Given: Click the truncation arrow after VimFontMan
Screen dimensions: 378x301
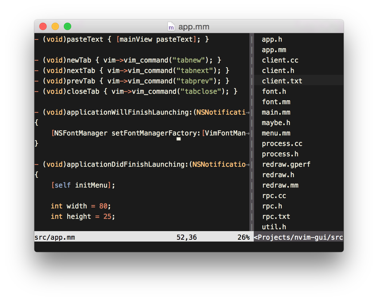Looking at the screenshot, I should 248,133.
